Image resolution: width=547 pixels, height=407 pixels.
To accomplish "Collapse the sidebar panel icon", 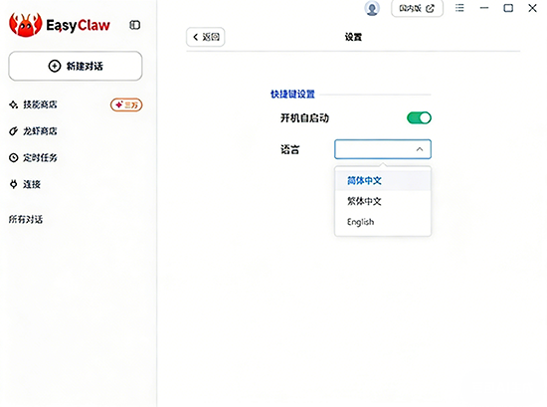I will 135,25.
